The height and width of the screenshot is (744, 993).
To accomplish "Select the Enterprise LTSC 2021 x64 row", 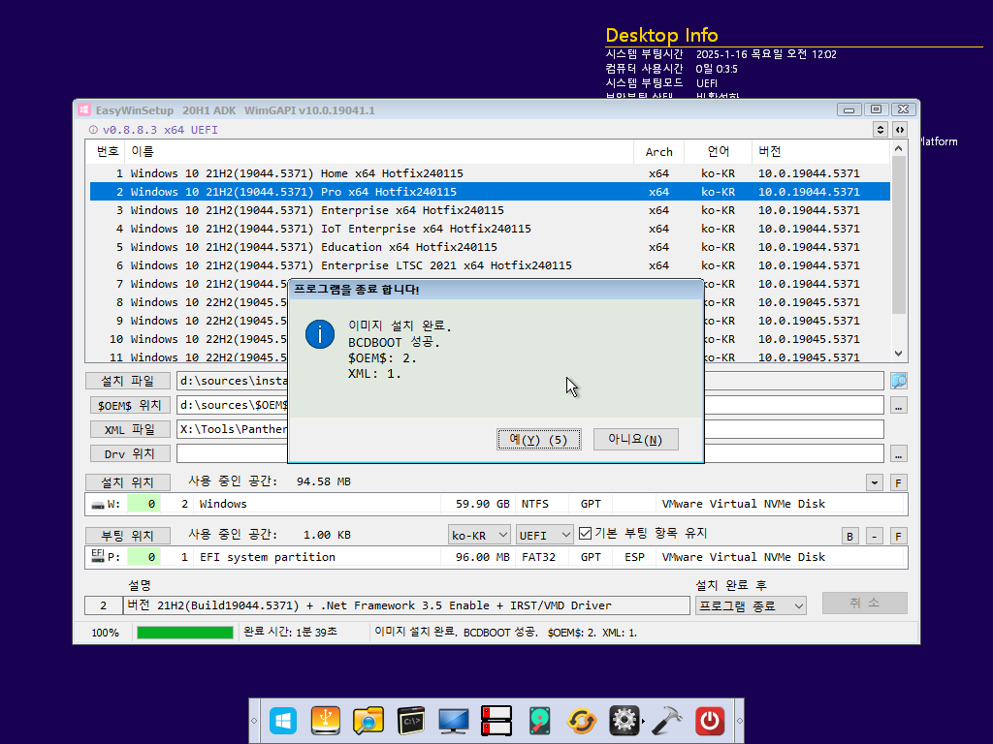I will pyautogui.click(x=490, y=265).
